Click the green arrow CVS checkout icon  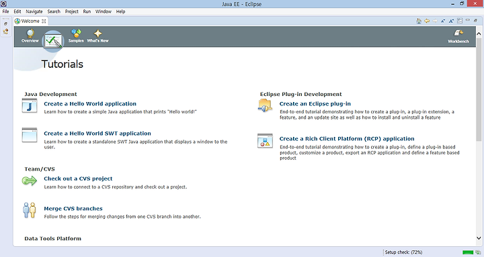[x=30, y=181]
